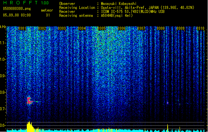Click the 1.1 kHz axis tick label
The width and height of the screenshot is (208, 132).
click(3, 43)
